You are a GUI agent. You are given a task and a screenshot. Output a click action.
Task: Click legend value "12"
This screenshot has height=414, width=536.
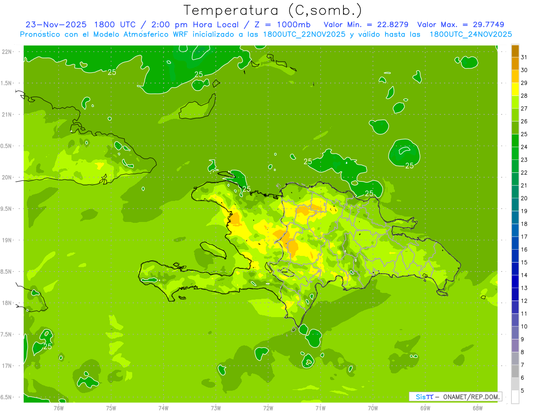click(524, 301)
